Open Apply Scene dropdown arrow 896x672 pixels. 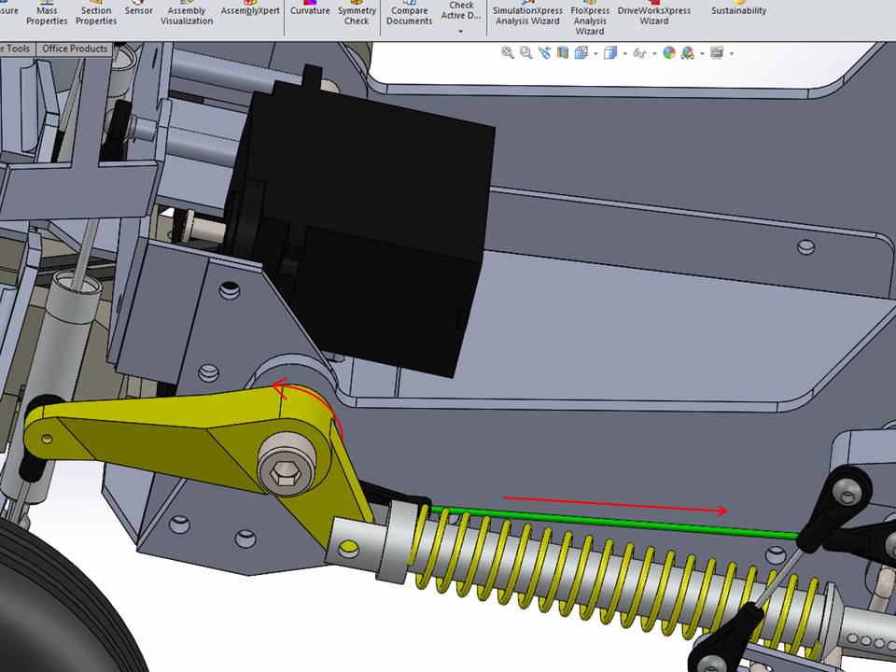click(702, 54)
